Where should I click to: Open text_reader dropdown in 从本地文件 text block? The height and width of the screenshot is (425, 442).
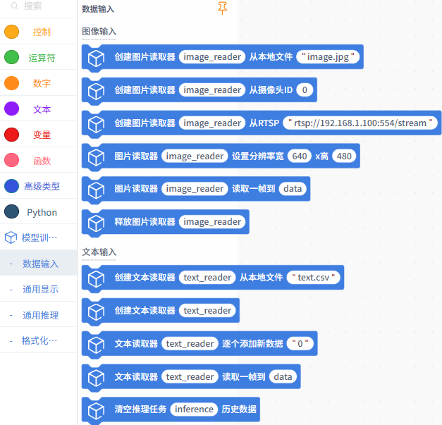coord(207,278)
